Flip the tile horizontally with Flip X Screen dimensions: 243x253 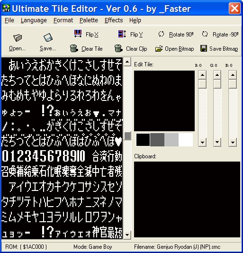(x=86, y=34)
